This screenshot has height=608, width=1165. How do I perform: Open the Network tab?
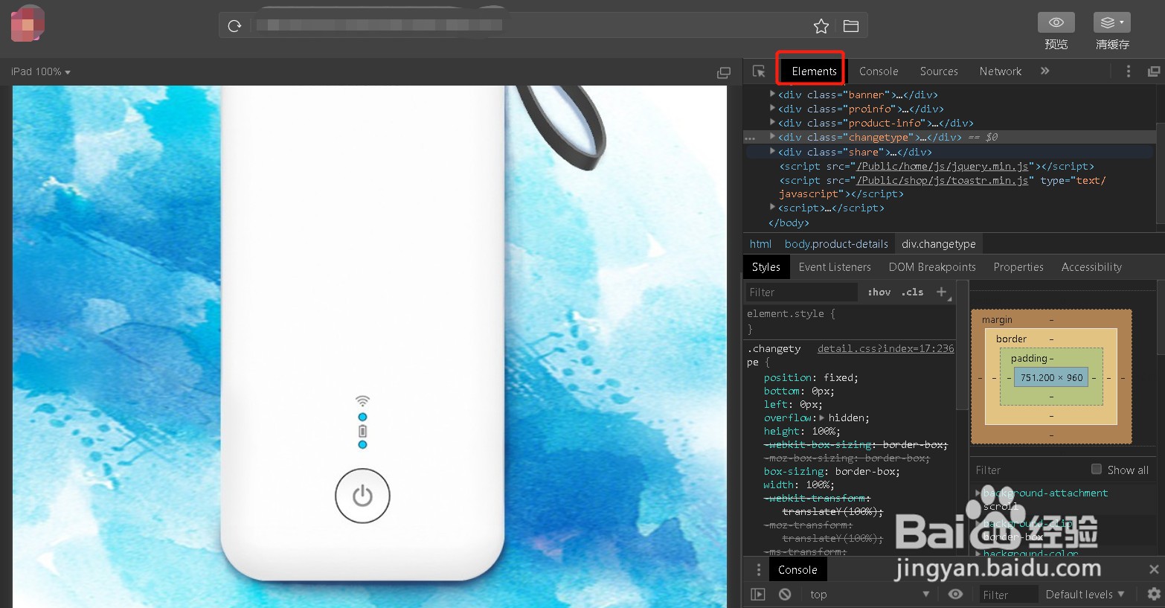pyautogui.click(x=1001, y=71)
